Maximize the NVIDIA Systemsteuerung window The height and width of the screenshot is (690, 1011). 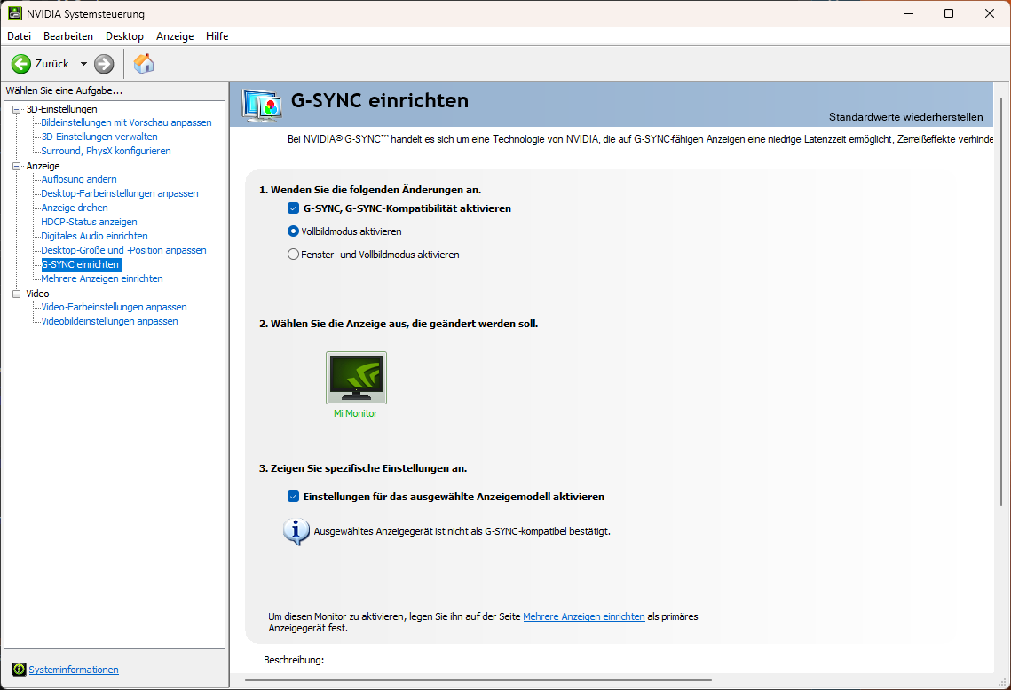(x=949, y=13)
